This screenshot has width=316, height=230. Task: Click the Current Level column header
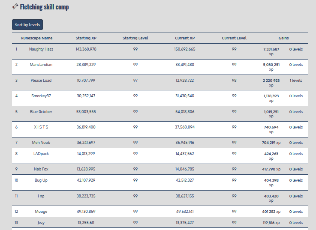coord(234,38)
